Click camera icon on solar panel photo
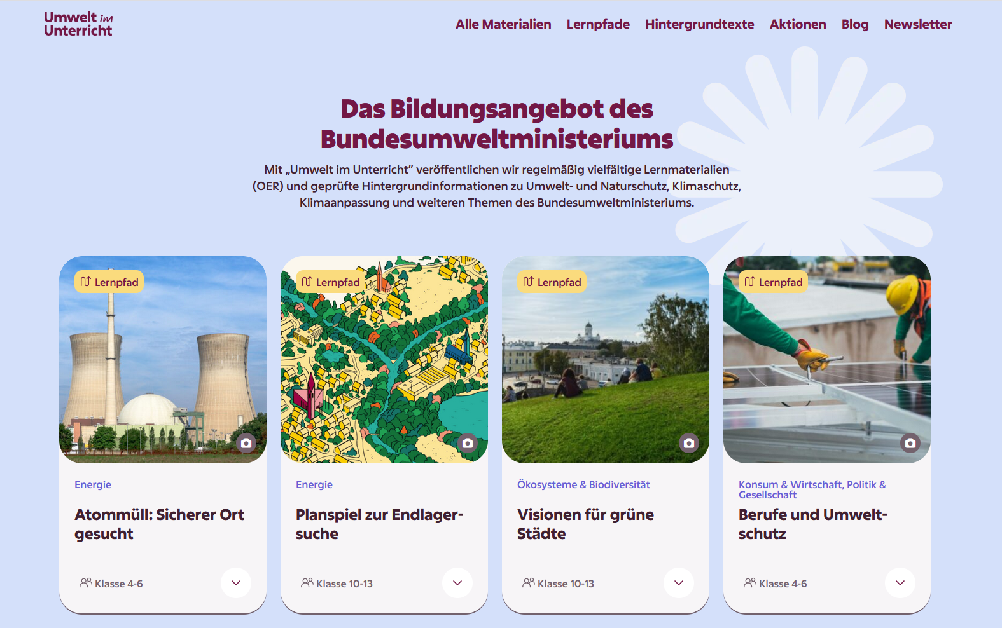The height and width of the screenshot is (628, 1002). (910, 443)
